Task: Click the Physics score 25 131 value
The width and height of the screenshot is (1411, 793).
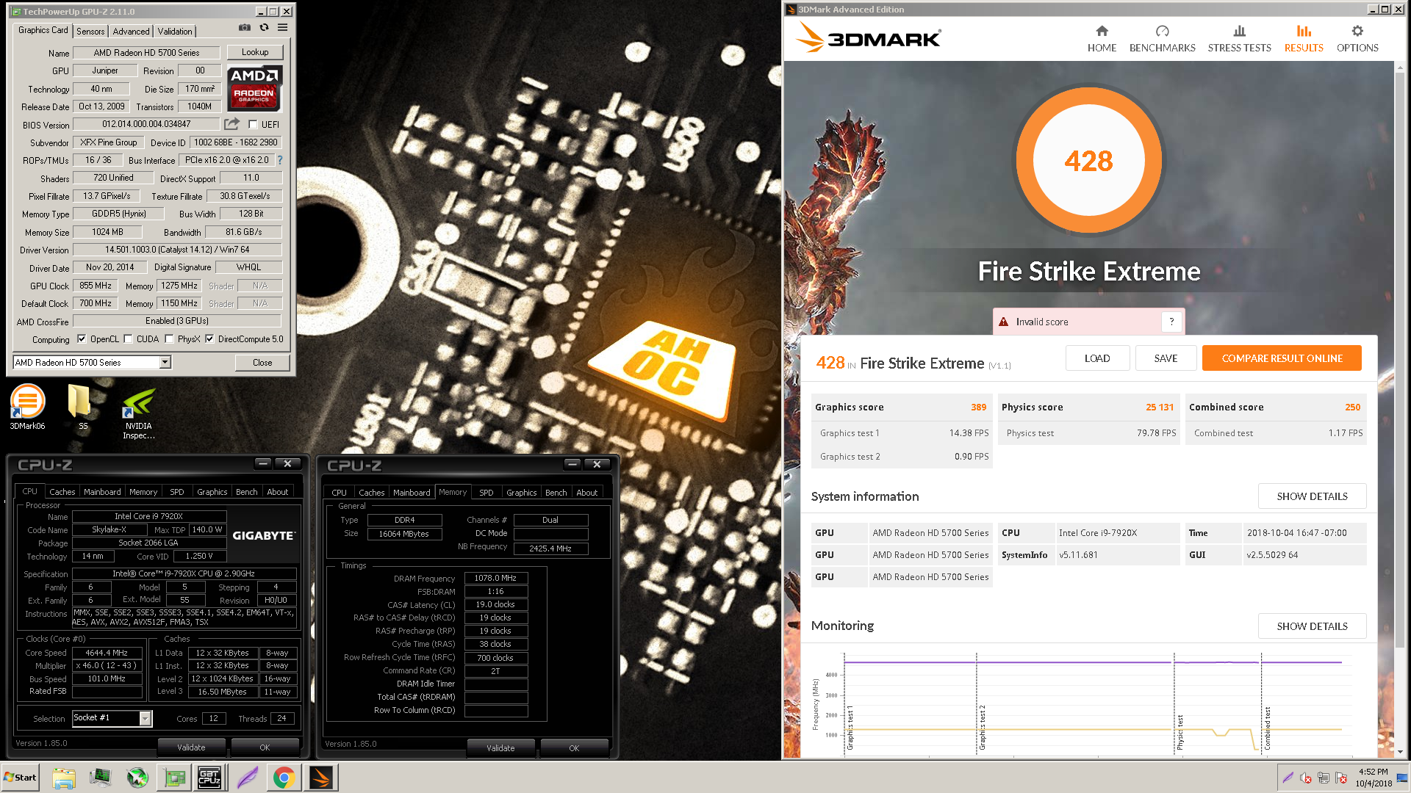Action: pyautogui.click(x=1159, y=408)
